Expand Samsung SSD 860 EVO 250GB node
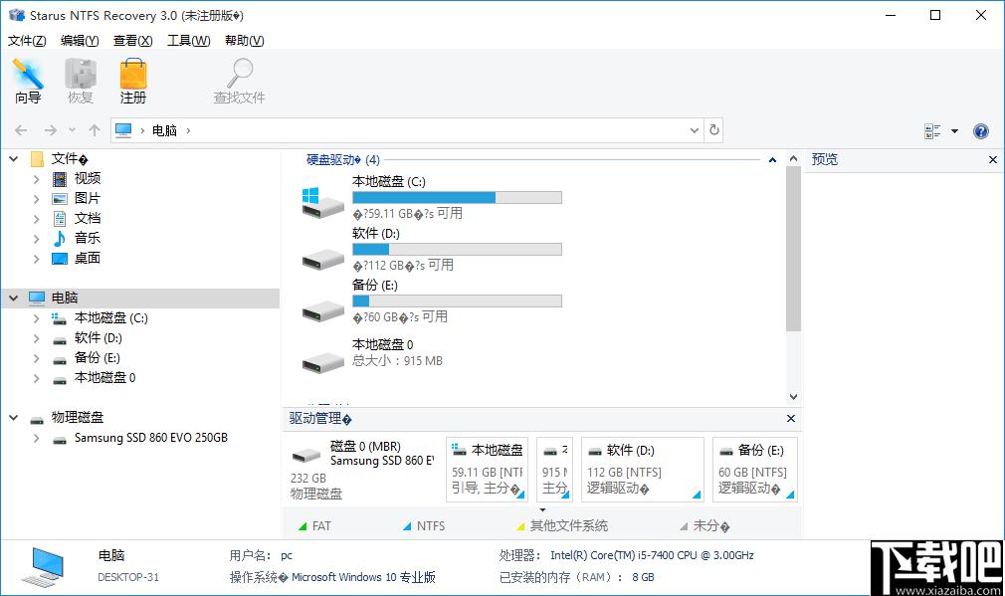Viewport: 1005px width, 596px height. 37,438
